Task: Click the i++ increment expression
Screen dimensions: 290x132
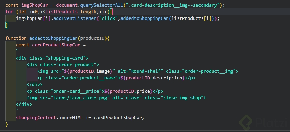Action: click(x=103, y=12)
